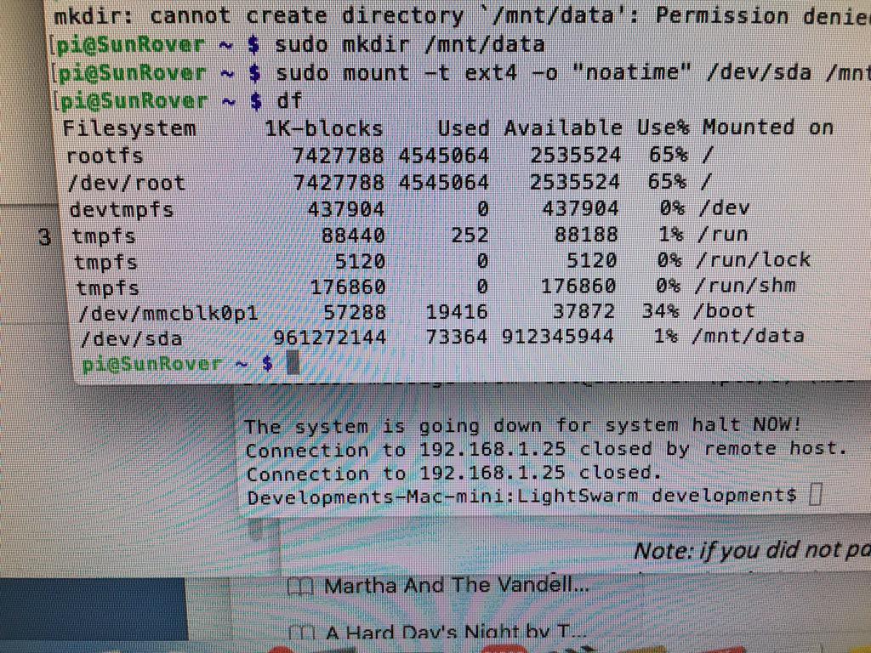Select the 'df' command in the terminal
871x653 pixels.
[x=289, y=100]
